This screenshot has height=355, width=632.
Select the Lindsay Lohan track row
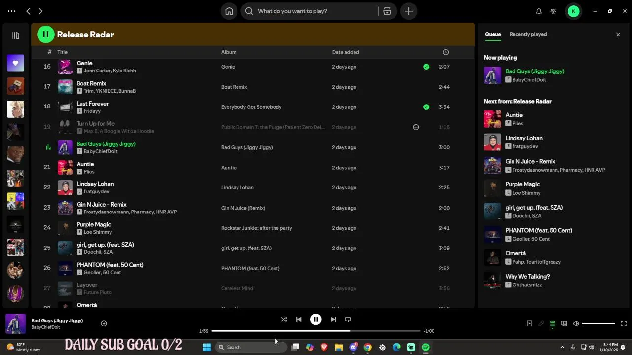[x=253, y=188]
